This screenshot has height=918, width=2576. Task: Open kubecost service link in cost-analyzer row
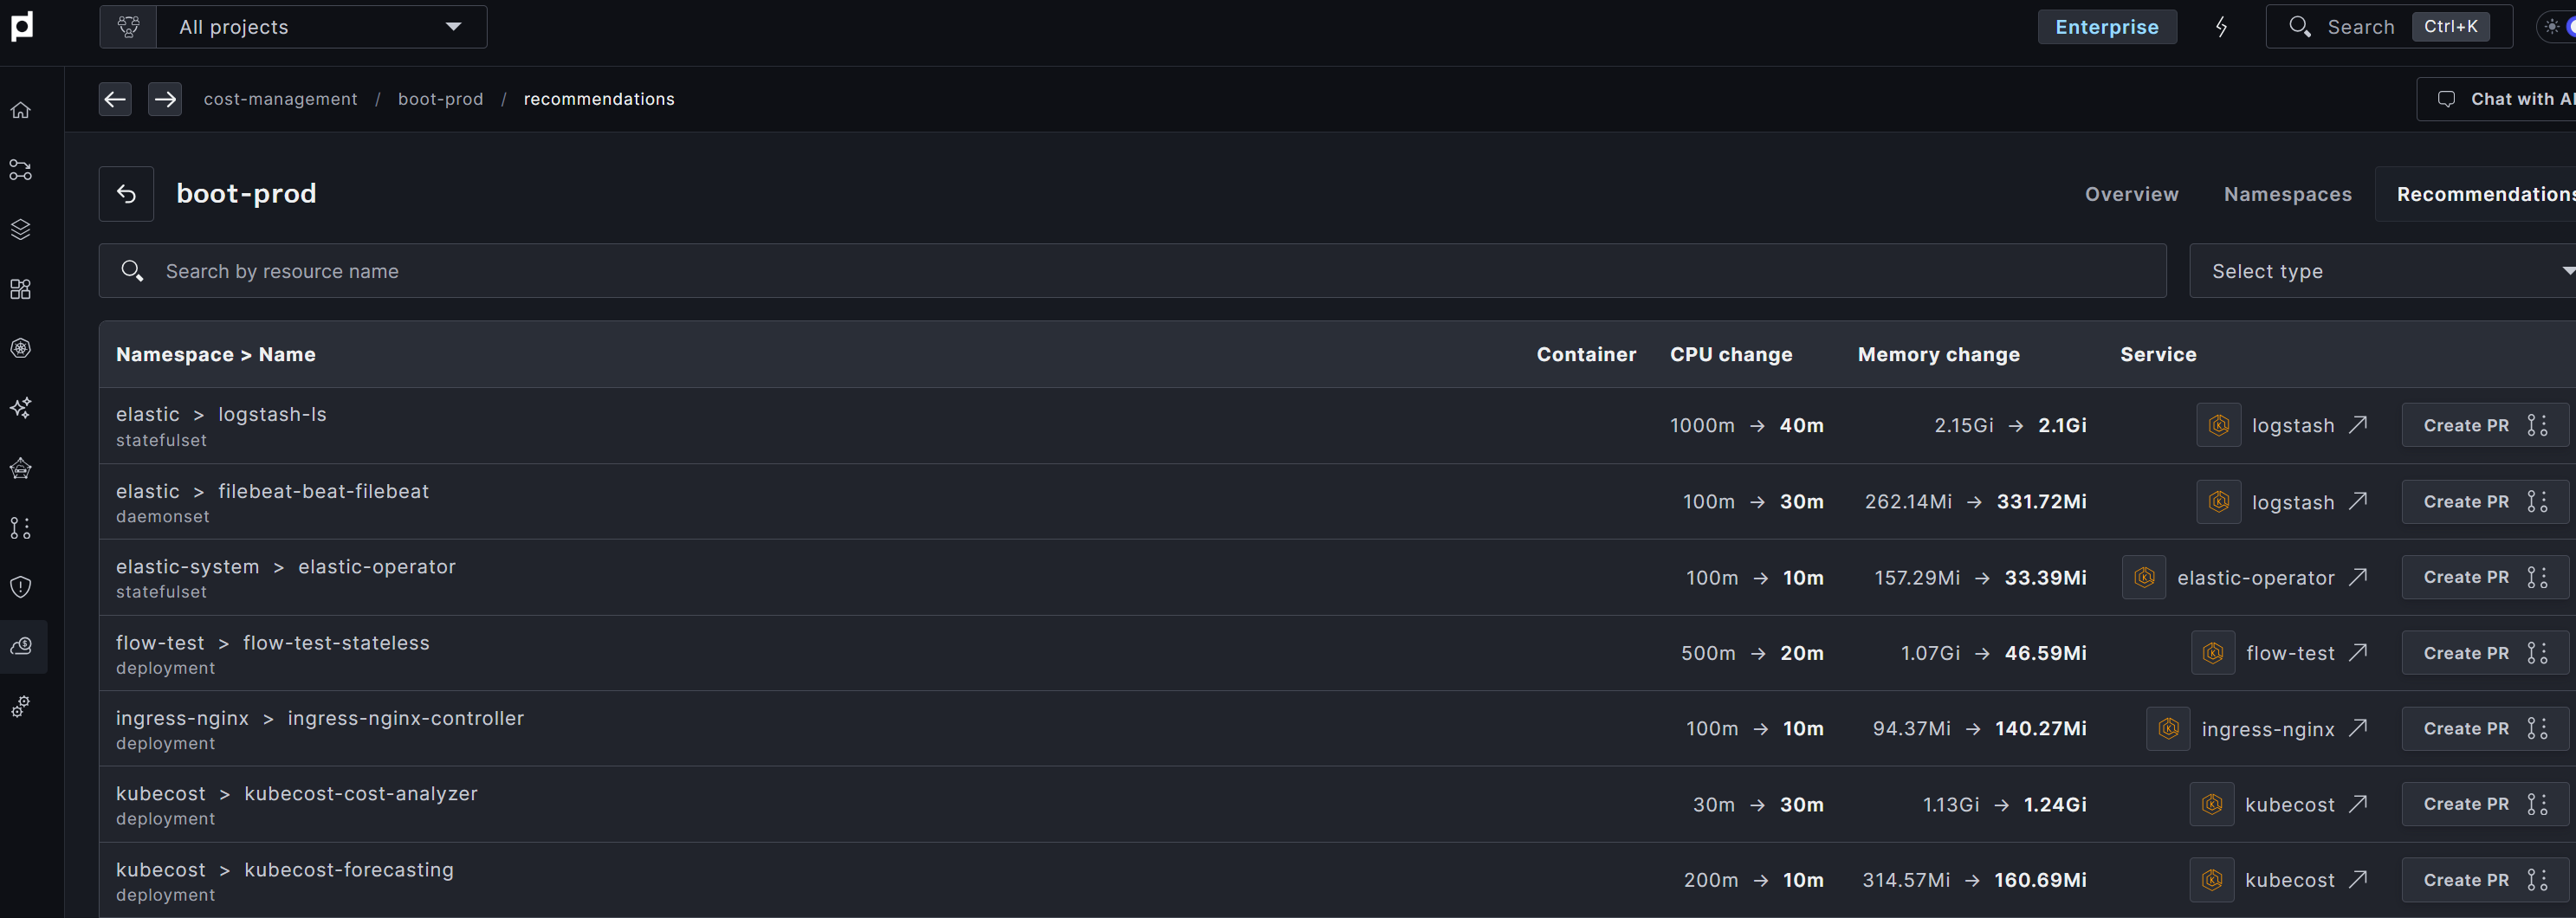(x=2306, y=804)
